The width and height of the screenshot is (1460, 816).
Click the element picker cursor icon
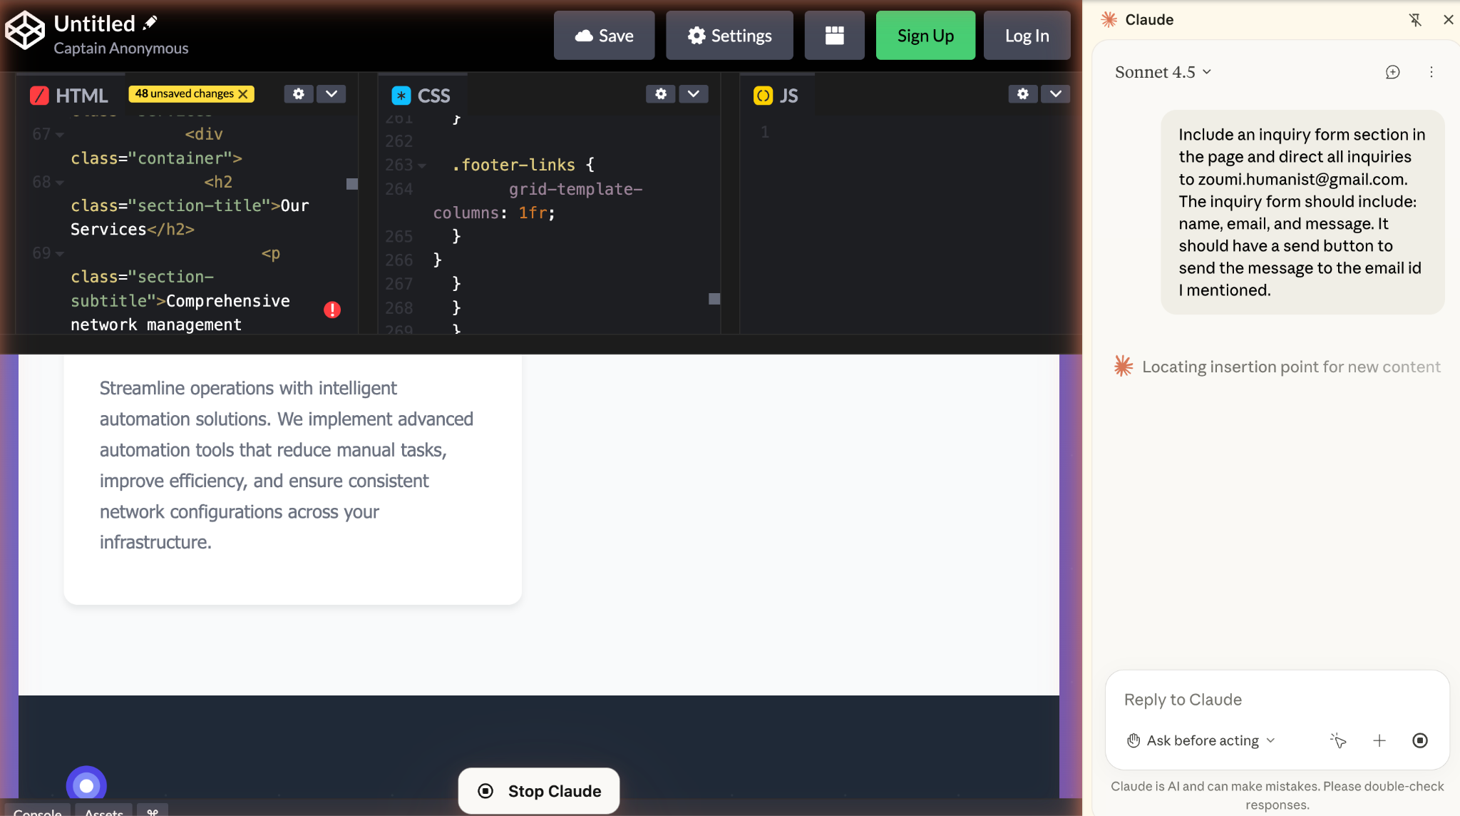(x=1338, y=740)
